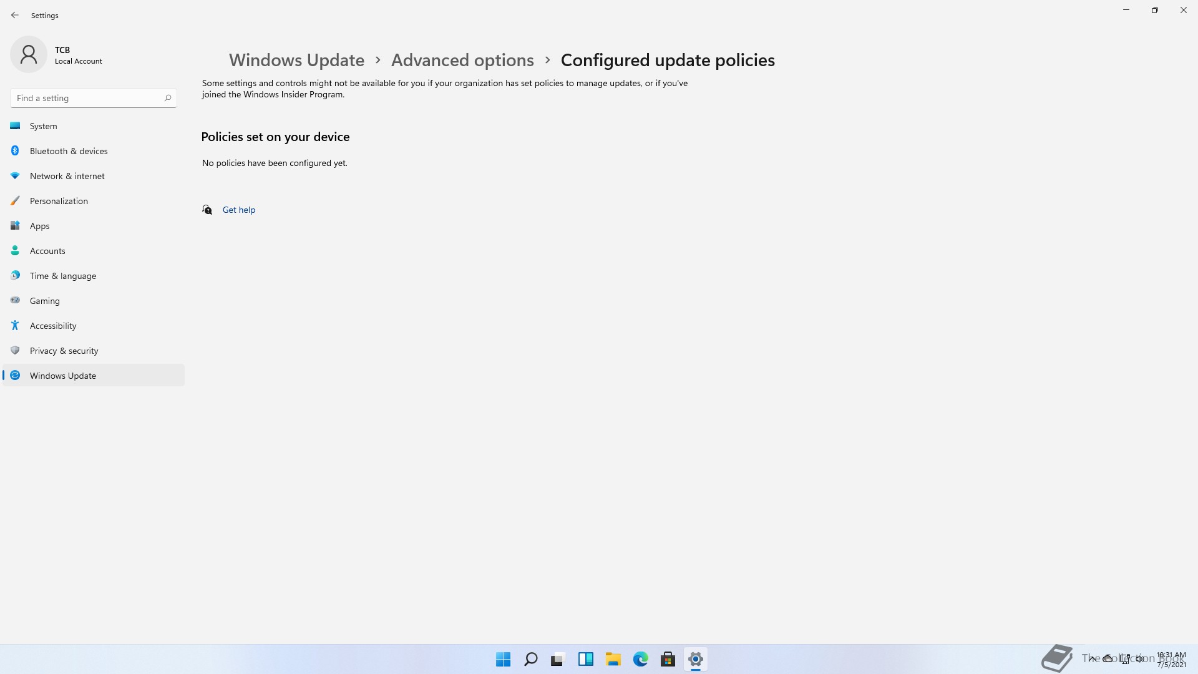The height and width of the screenshot is (674, 1198).
Task: Open taskbar Search
Action: click(x=531, y=659)
